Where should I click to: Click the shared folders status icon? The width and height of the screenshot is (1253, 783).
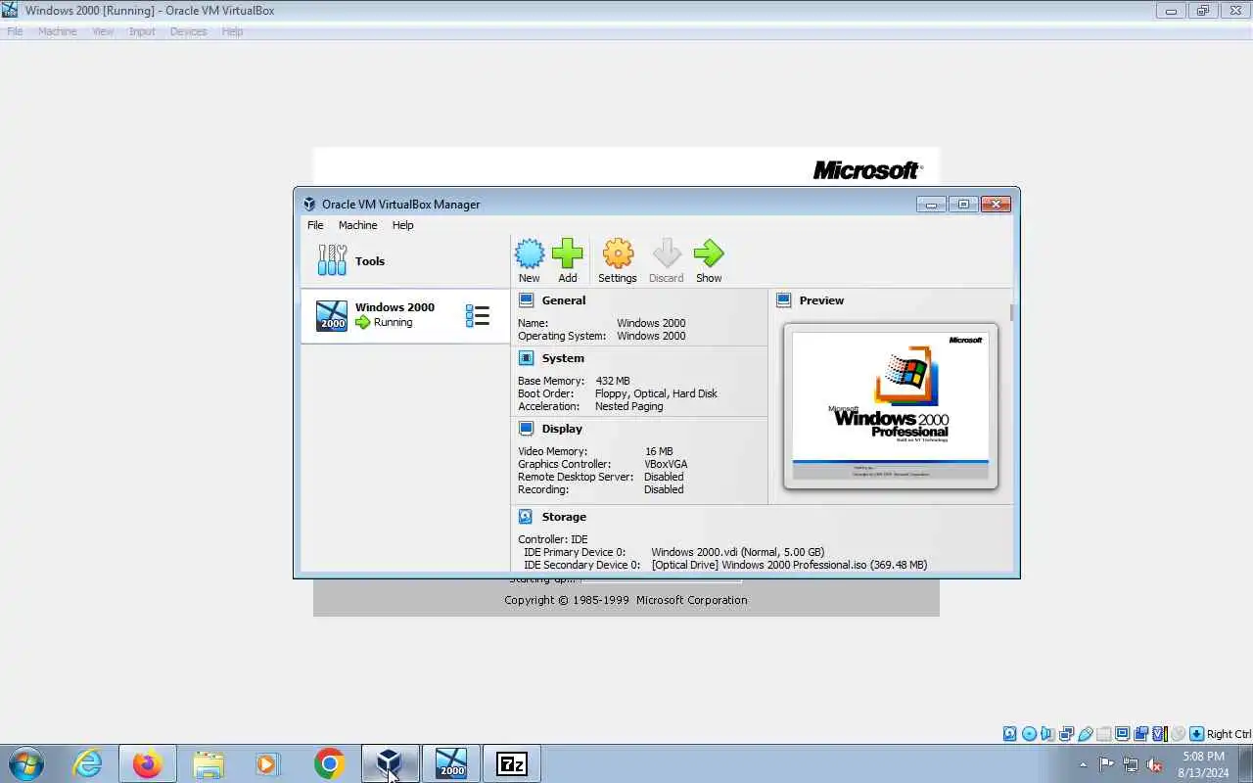click(x=1103, y=733)
